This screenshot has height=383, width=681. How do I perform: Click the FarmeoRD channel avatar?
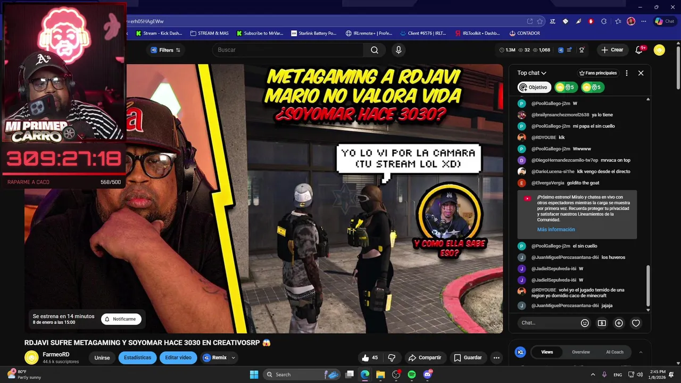pos(31,357)
